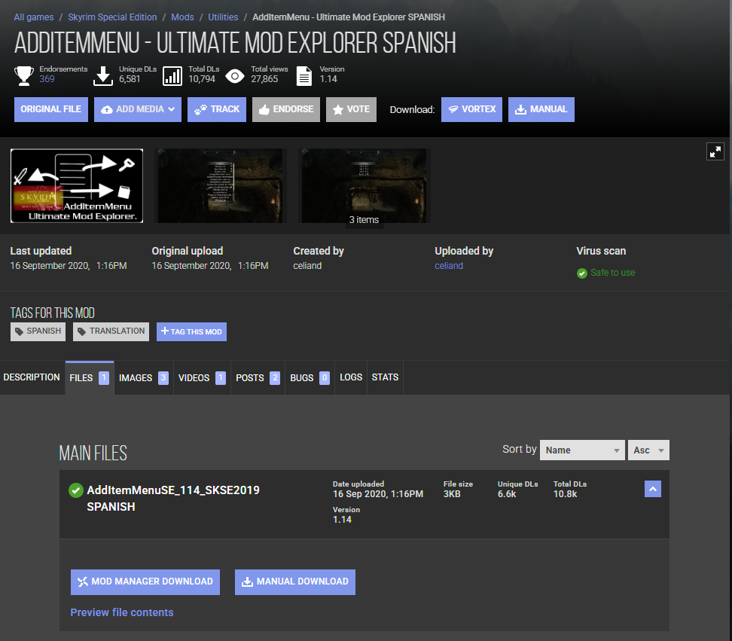Switch to the VIDEOS tab

click(x=202, y=377)
